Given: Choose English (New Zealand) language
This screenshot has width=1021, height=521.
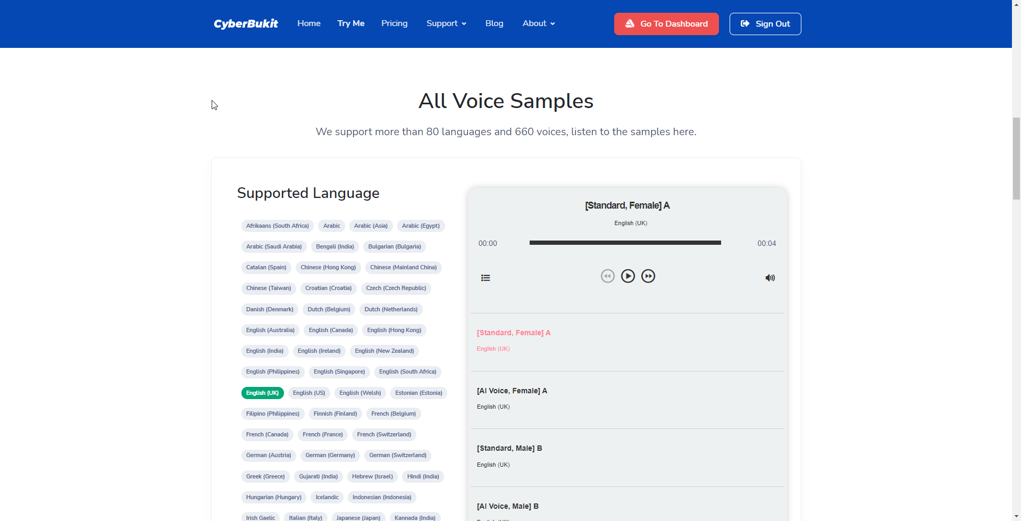Looking at the screenshot, I should coord(384,351).
